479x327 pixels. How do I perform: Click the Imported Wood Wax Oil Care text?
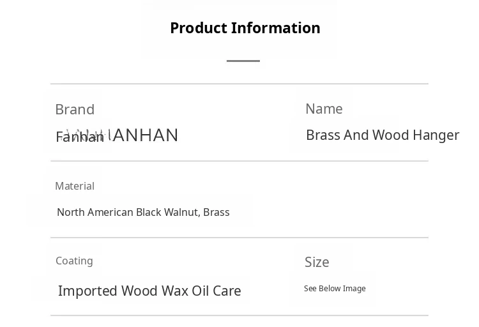[x=149, y=291]
